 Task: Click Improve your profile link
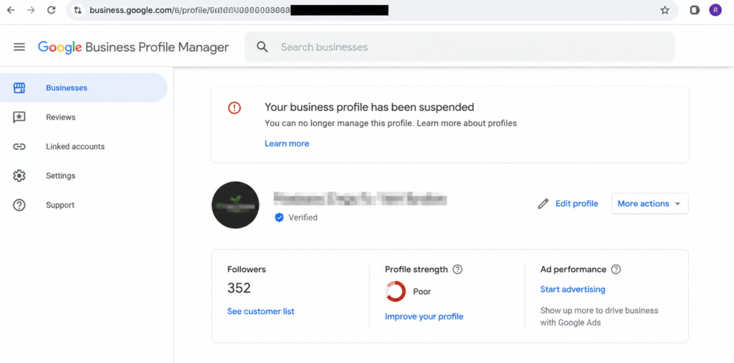tap(424, 316)
